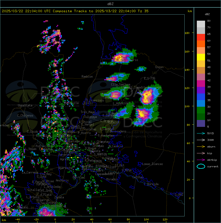Click the 'Manzano' place label

tap(22, 207)
